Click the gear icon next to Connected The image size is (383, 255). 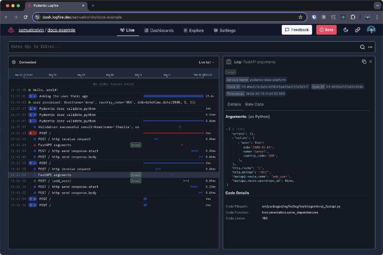[14, 62]
